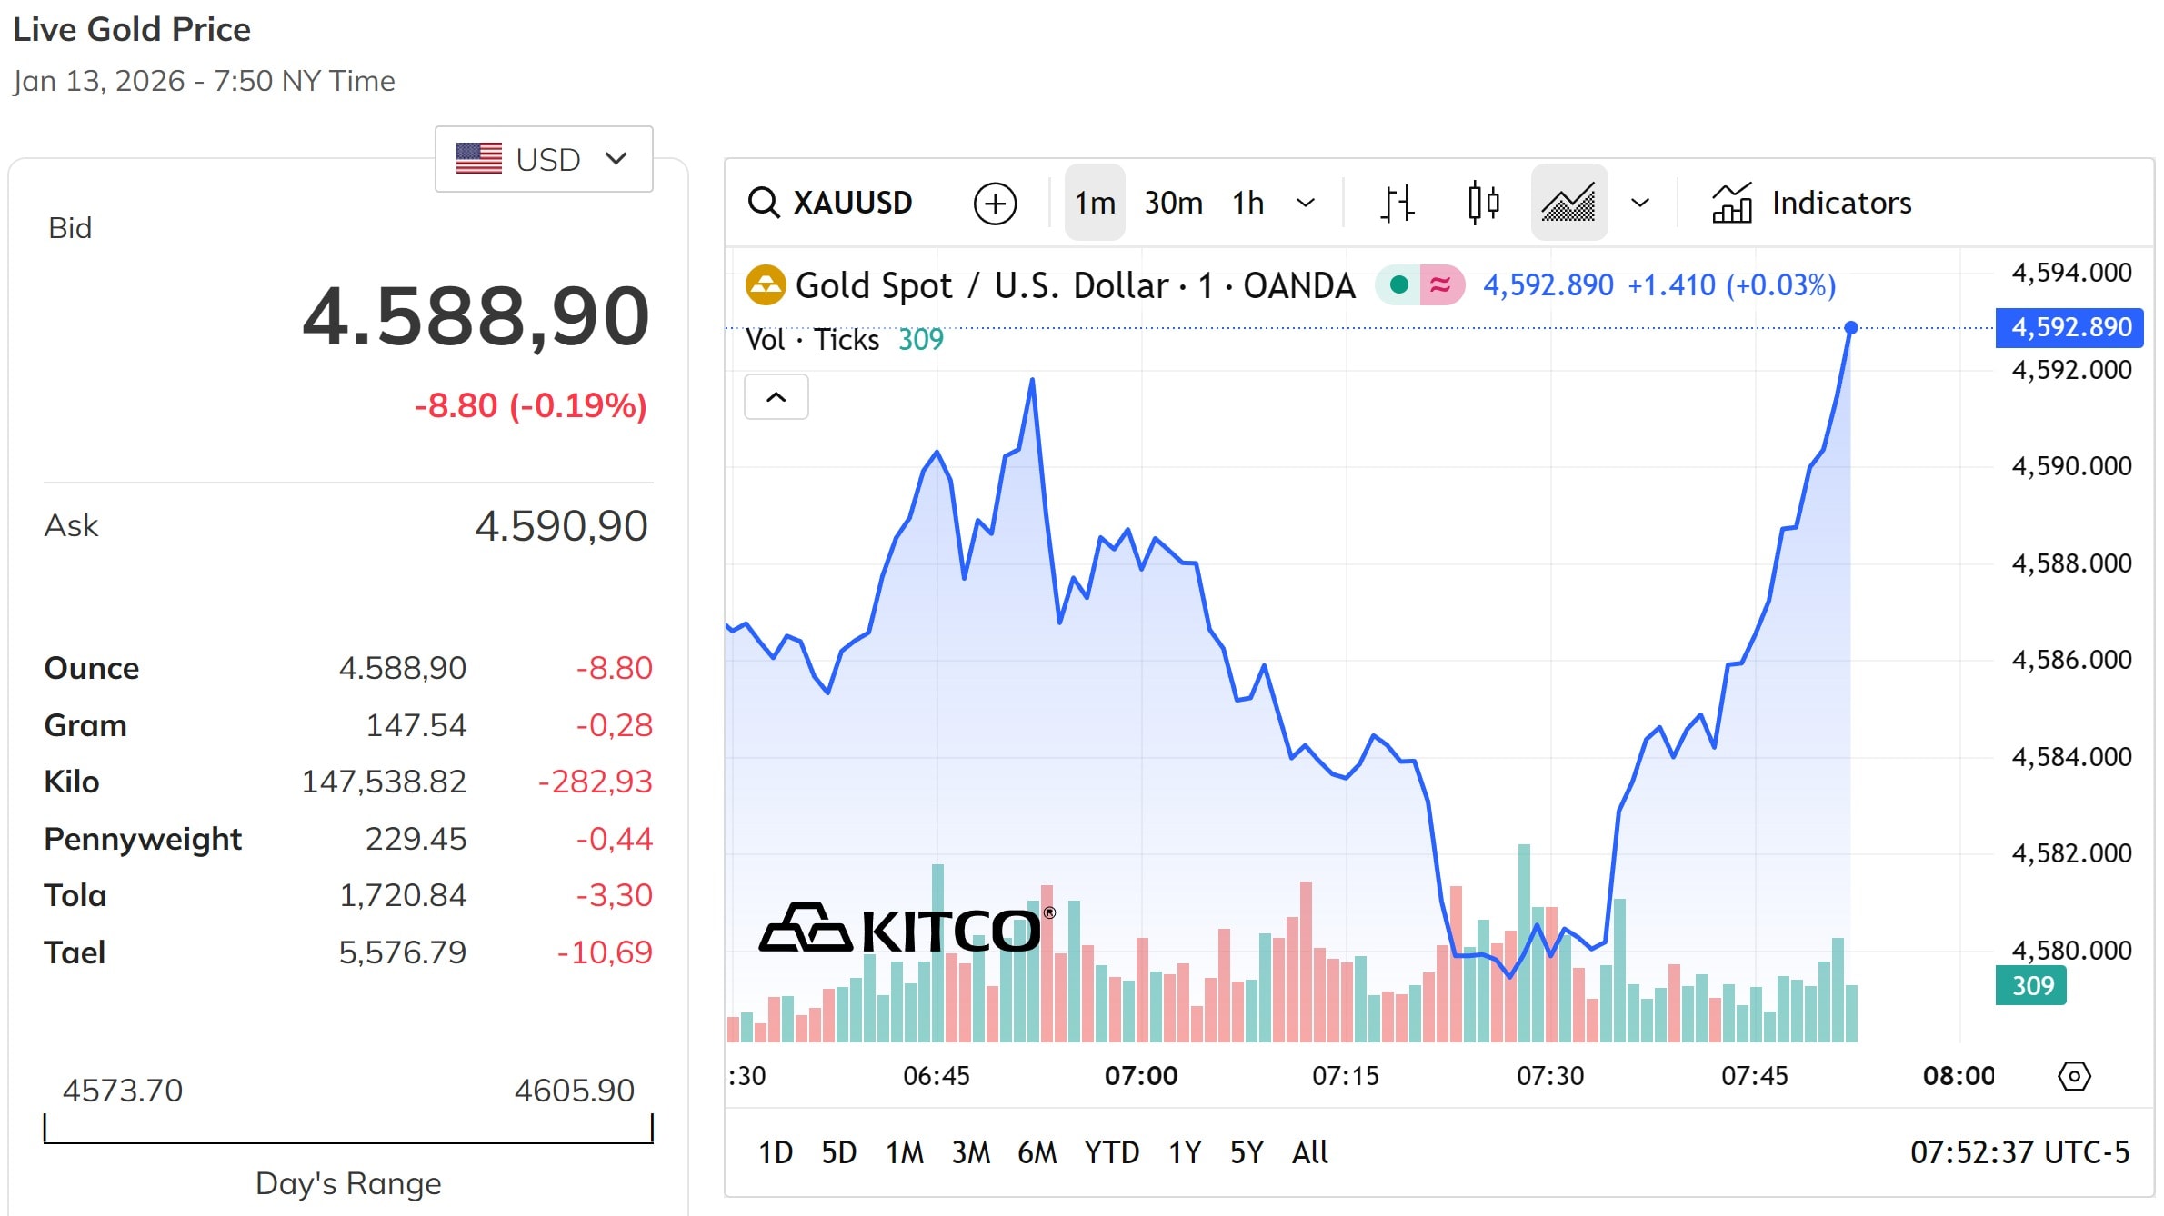Click the YTD range button
The image size is (2164, 1216).
[1113, 1152]
